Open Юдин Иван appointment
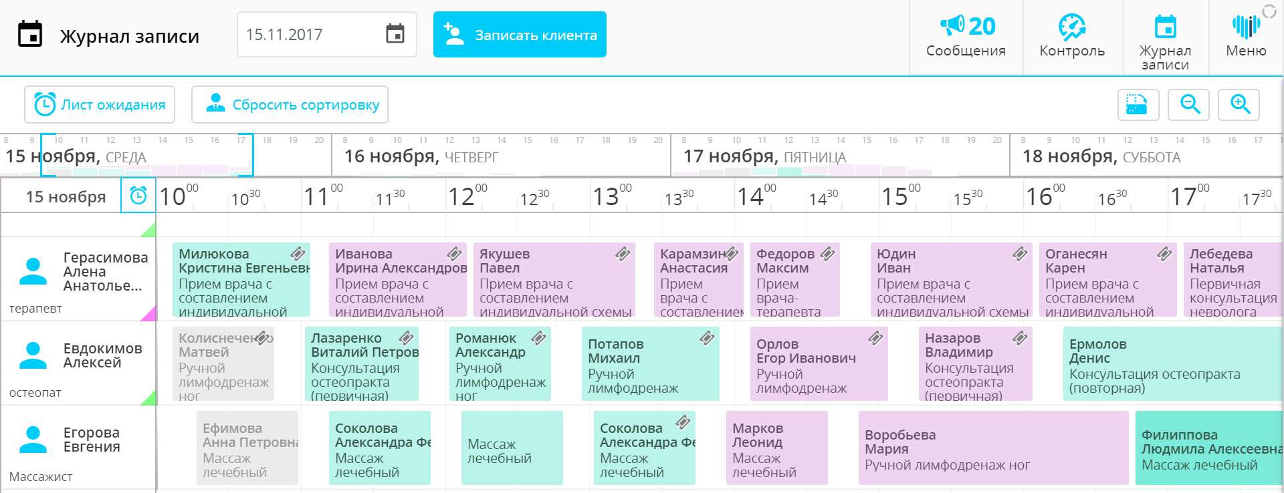 pos(952,280)
